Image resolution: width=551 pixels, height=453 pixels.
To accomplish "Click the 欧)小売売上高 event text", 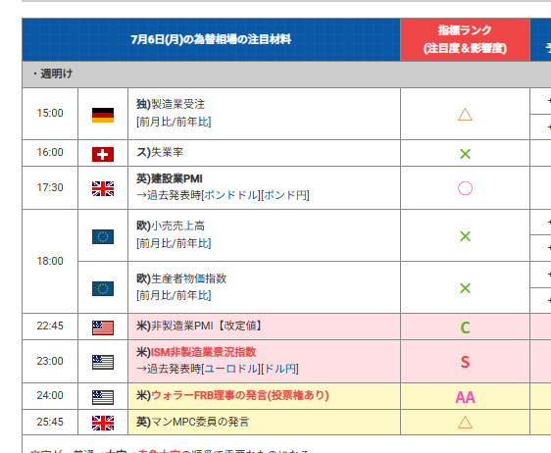I will pos(171,226).
